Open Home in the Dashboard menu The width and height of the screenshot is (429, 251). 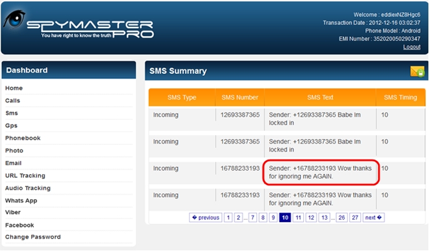click(14, 88)
